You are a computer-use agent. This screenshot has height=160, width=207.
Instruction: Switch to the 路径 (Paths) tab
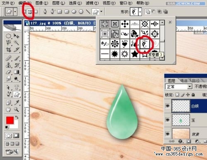196,81
